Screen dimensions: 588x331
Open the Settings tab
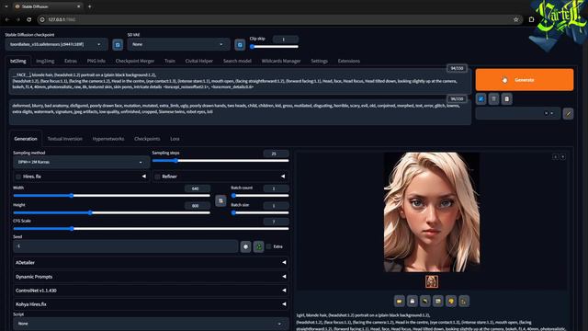(319, 61)
